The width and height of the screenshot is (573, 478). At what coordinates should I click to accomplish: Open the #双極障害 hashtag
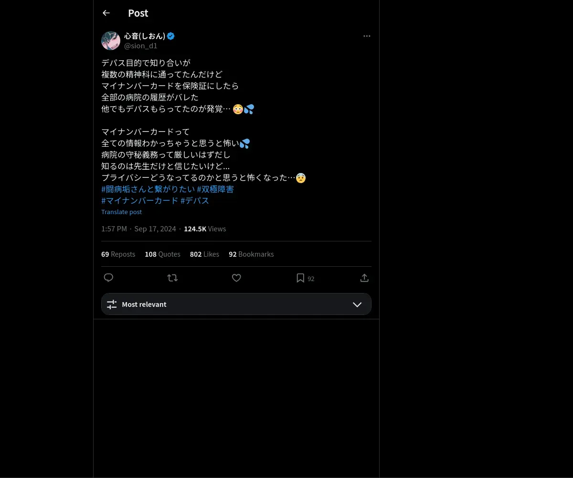(x=215, y=189)
